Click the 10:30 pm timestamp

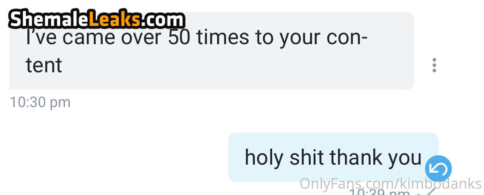tap(40, 102)
